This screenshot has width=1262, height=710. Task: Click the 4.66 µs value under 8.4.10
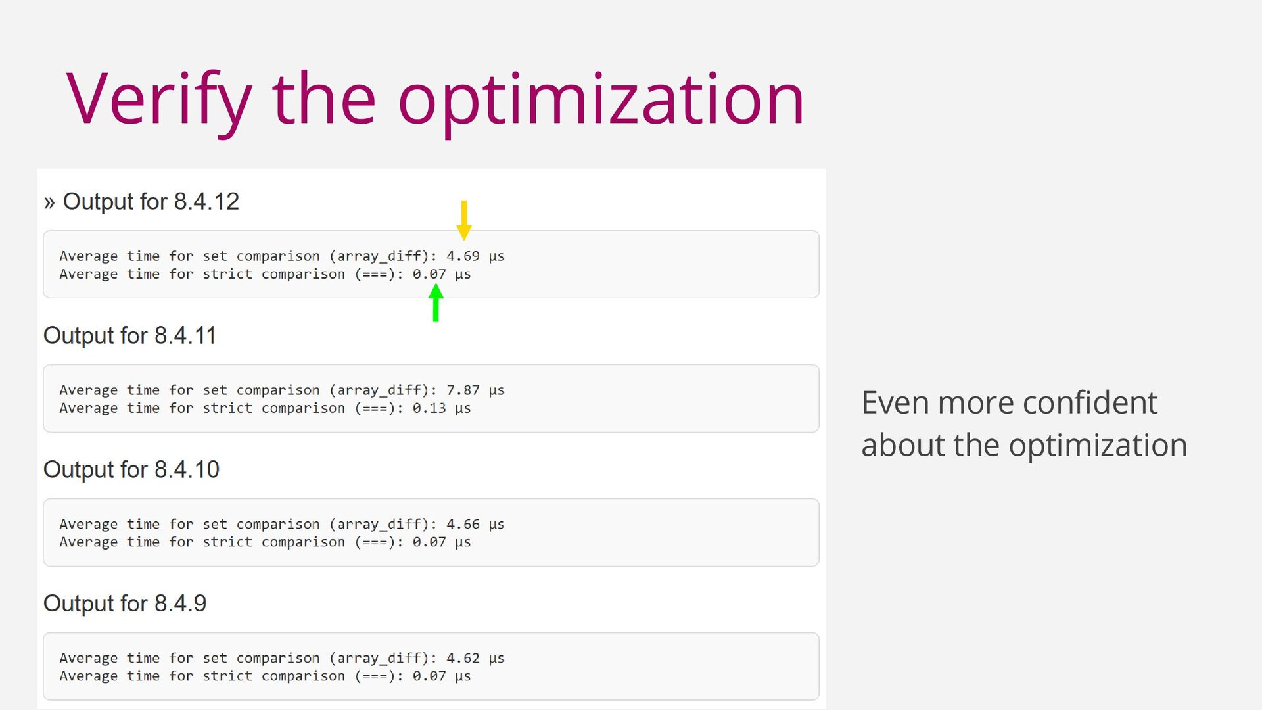tap(475, 525)
